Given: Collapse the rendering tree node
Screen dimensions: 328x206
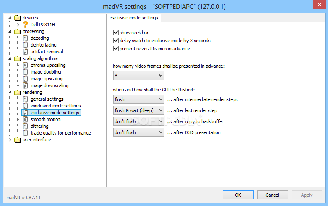Looking at the screenshot, I should click(x=10, y=92).
